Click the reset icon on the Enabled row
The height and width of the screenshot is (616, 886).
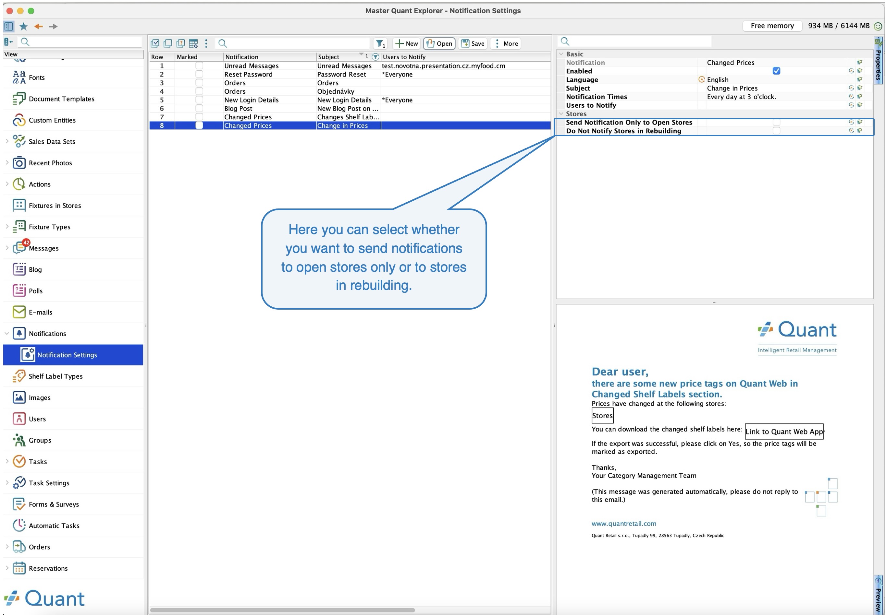[x=851, y=71]
